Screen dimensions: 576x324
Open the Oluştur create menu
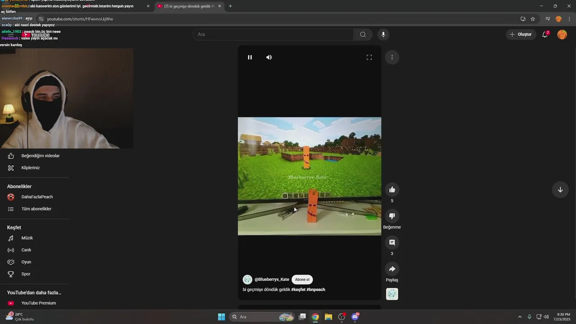[521, 35]
